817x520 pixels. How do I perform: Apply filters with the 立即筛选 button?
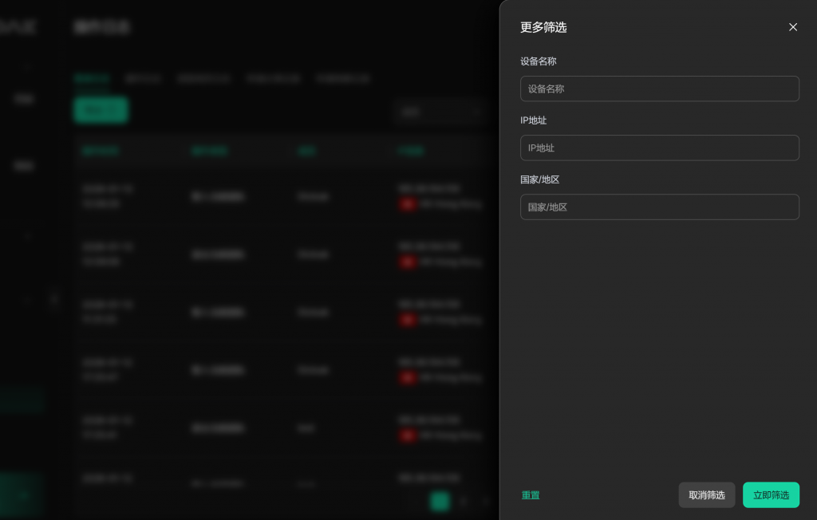[x=771, y=495]
